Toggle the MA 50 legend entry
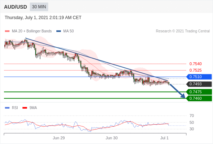213x144 pixels. 65,31
